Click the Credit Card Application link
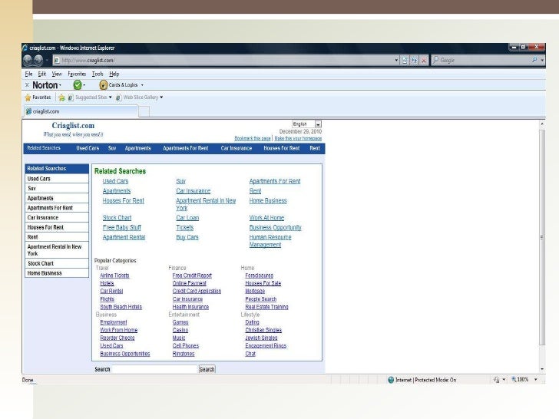Image resolution: width=559 pixels, height=419 pixels. [x=197, y=291]
